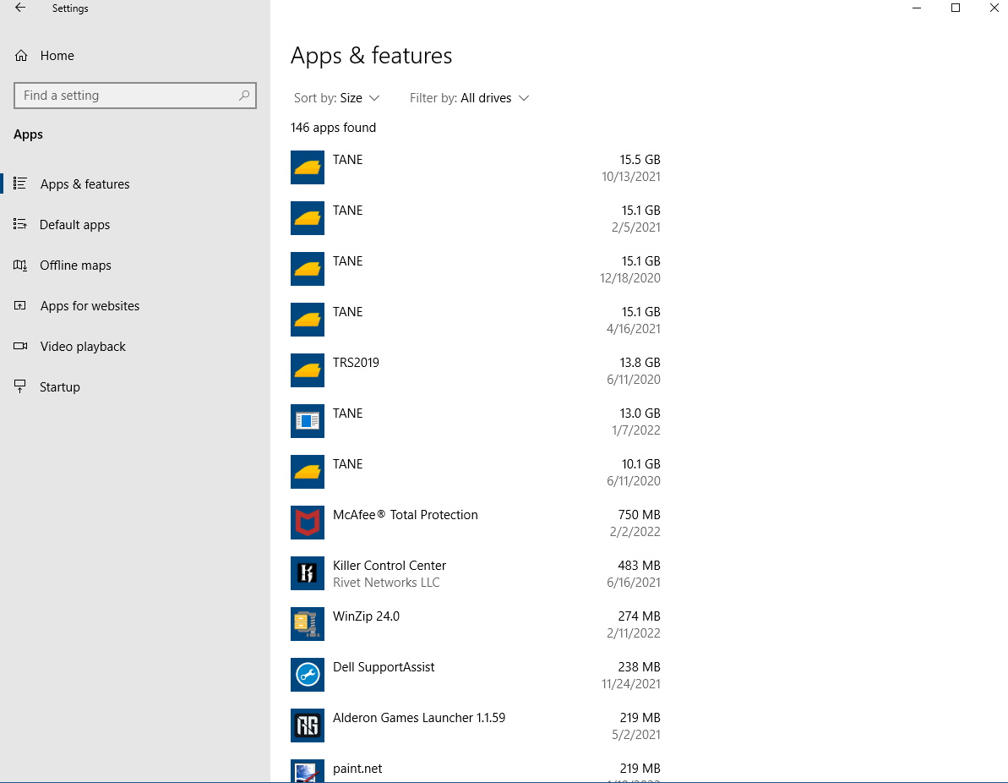
Task: Select the TRS2019 app name
Action: pyautogui.click(x=357, y=363)
